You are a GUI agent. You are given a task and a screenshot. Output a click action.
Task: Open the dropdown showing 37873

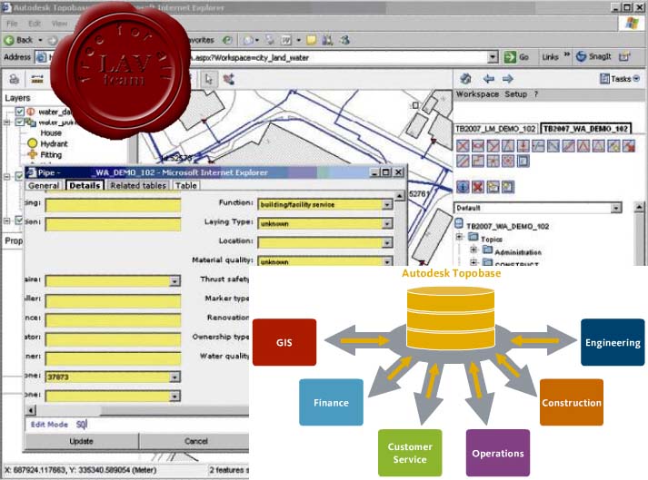pos(174,377)
